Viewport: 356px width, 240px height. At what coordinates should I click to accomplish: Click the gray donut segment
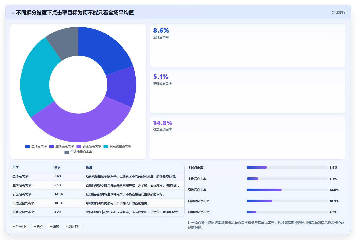[65, 42]
